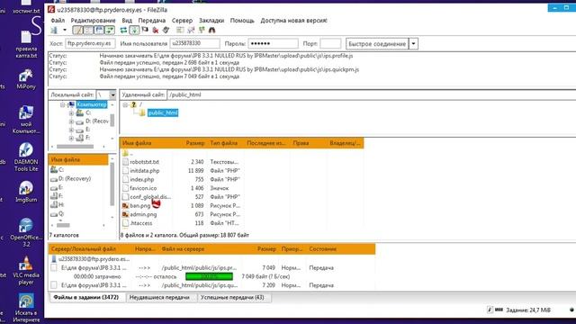Open the Сервер menu
576x324 pixels.
coord(182,21)
